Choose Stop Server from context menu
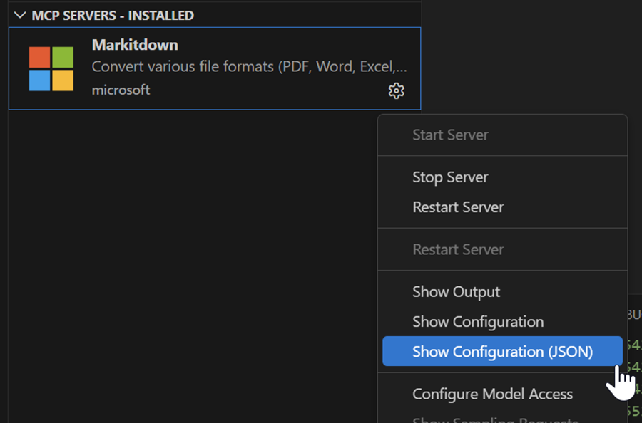Viewport: 642px width, 423px height. coord(450,177)
